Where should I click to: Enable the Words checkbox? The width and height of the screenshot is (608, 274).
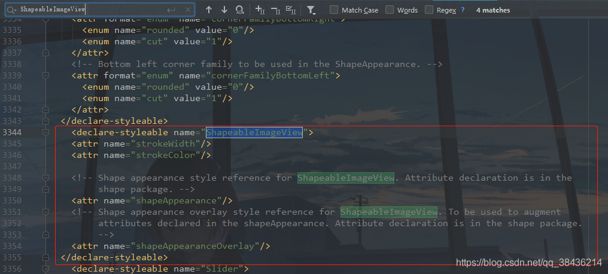pyautogui.click(x=390, y=10)
